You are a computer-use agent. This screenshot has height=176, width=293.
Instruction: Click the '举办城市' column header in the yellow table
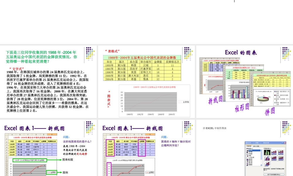146,62
